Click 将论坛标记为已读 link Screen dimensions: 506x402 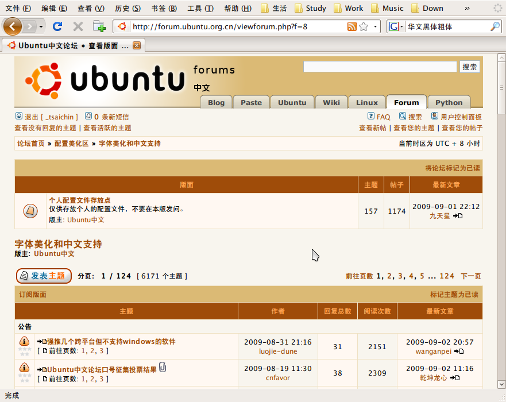click(x=453, y=168)
